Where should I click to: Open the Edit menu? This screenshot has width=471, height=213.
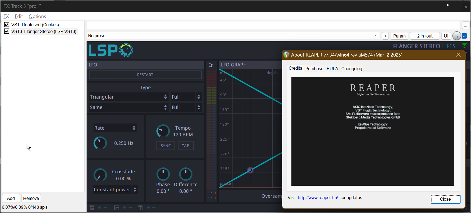point(19,16)
